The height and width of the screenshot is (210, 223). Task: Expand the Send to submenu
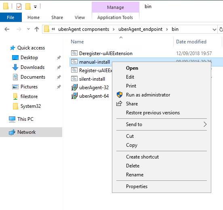click(162, 124)
